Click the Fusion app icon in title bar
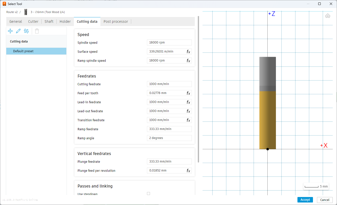The image size is (337, 205). pyautogui.click(x=4, y=4)
